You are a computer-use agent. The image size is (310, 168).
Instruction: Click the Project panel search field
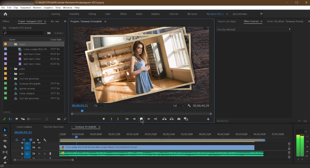coord(23,33)
